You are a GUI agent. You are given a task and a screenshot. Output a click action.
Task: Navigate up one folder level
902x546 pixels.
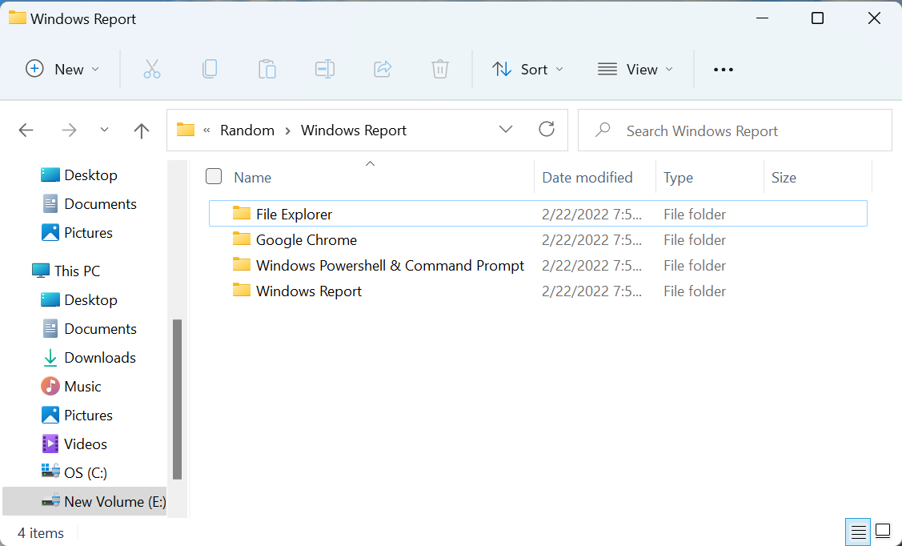click(141, 130)
